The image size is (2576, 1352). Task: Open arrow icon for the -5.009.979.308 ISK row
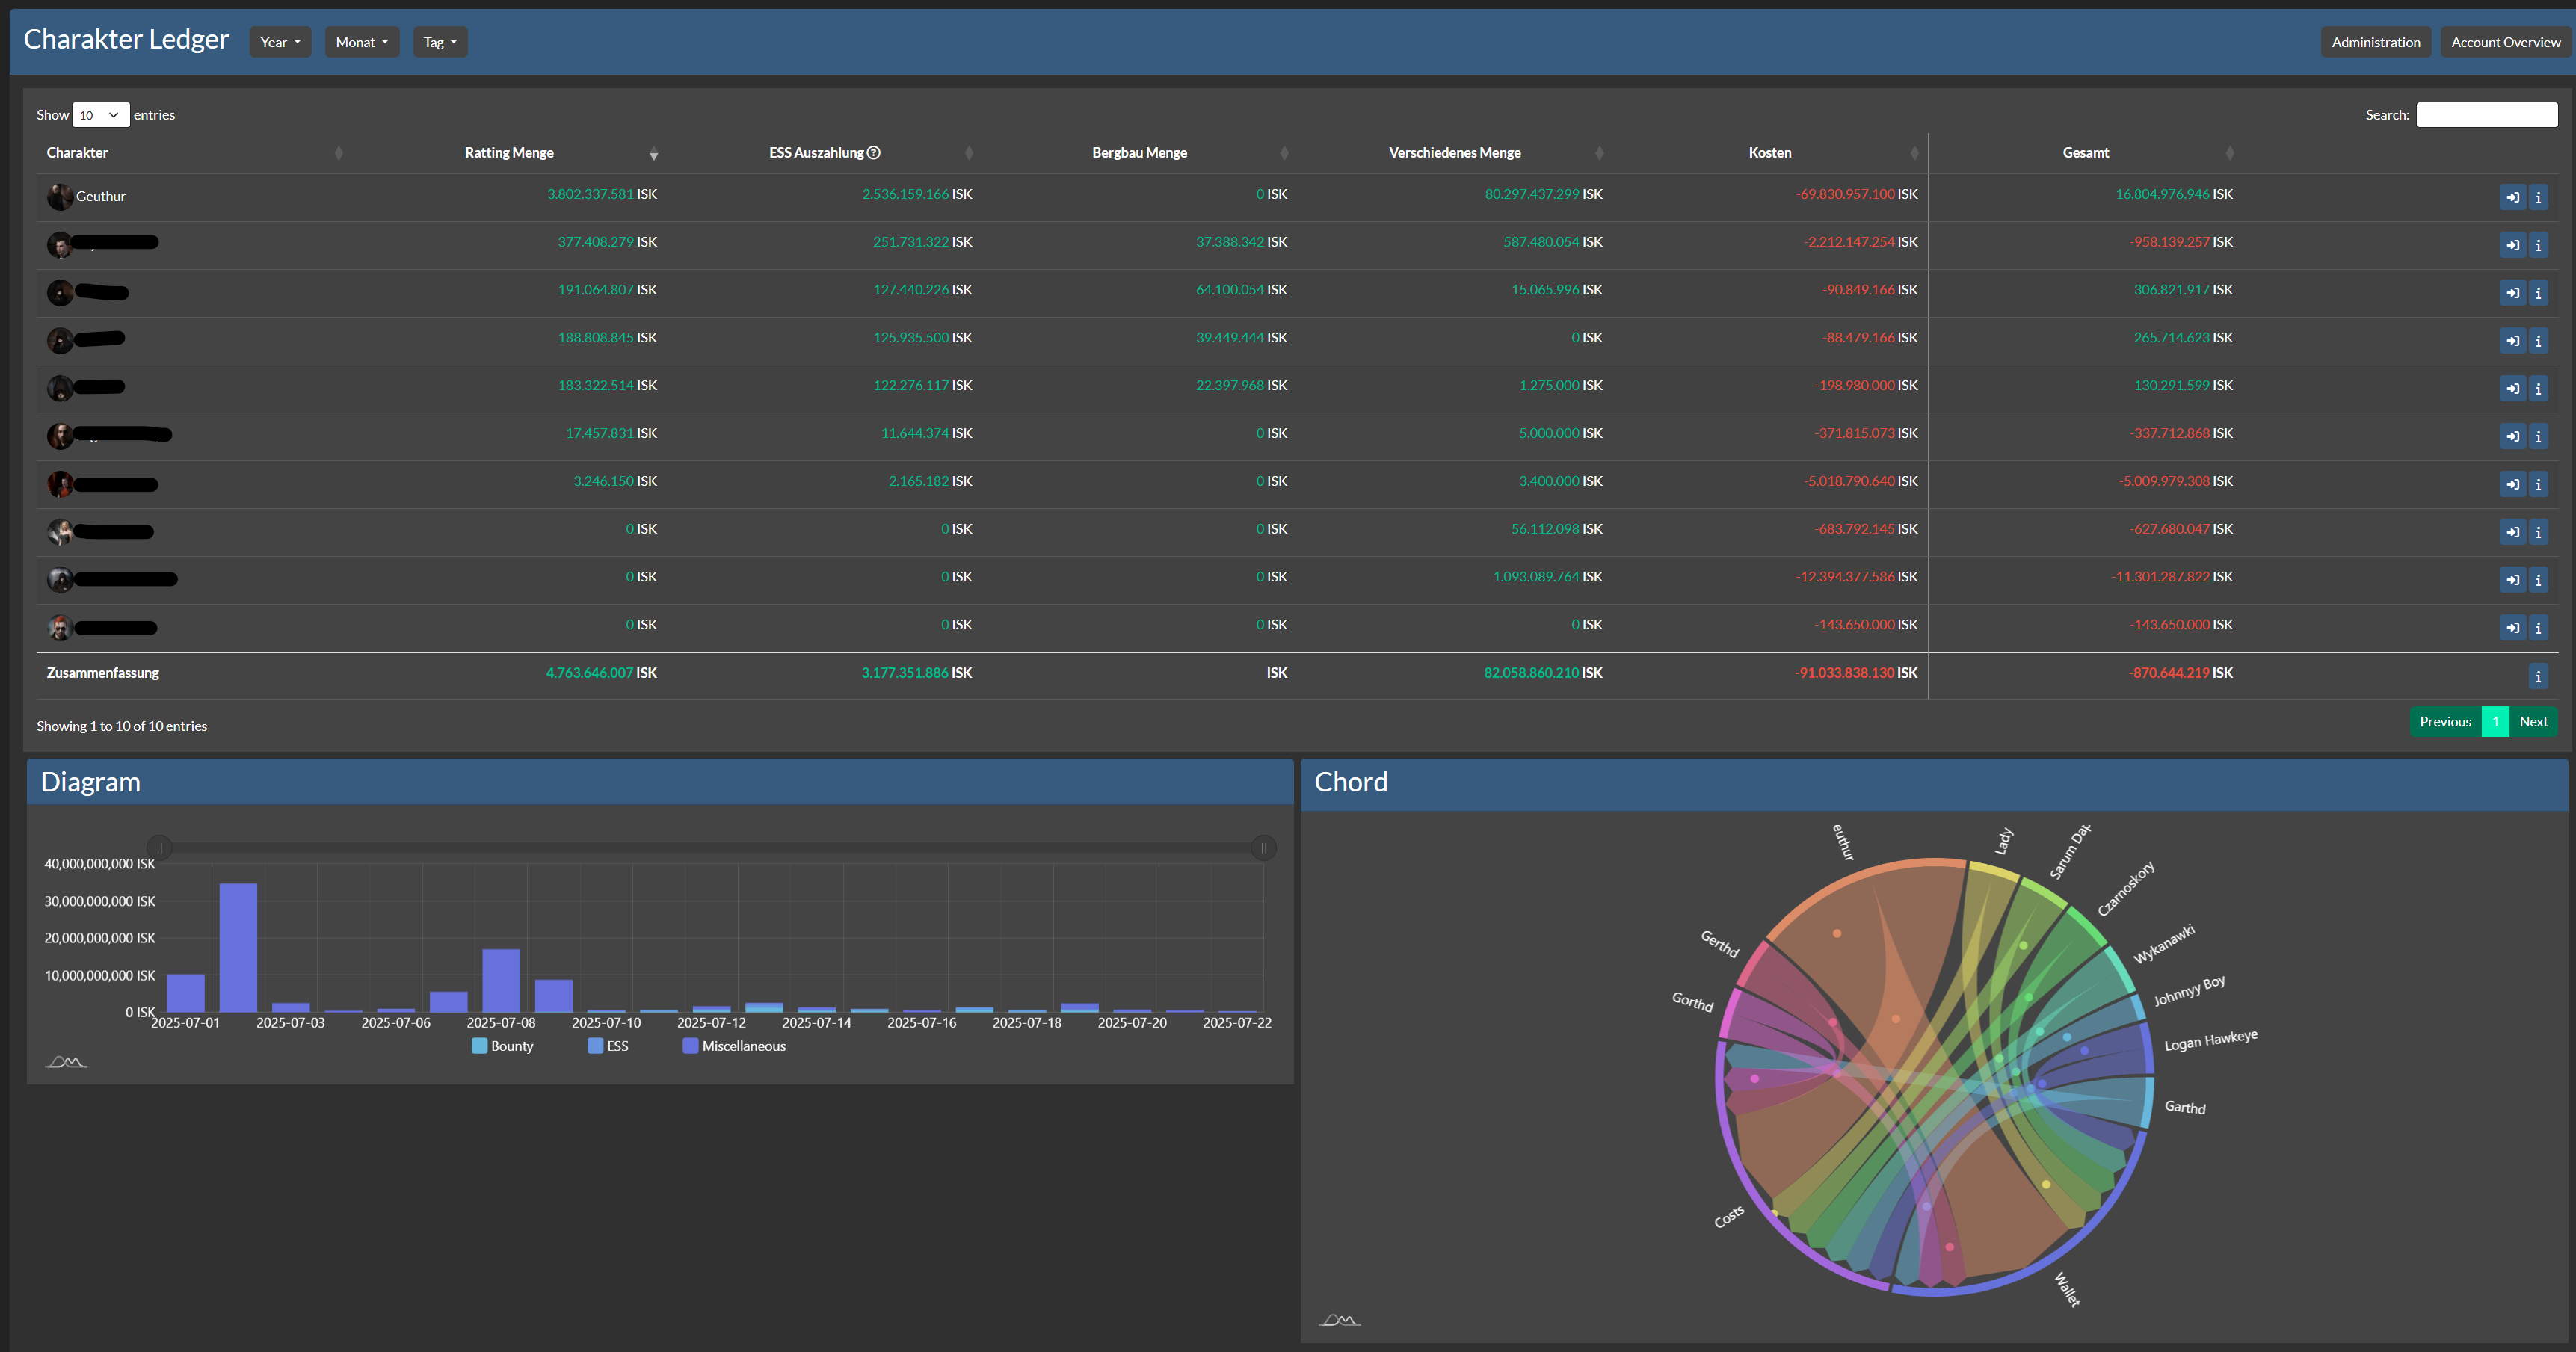(x=2512, y=484)
